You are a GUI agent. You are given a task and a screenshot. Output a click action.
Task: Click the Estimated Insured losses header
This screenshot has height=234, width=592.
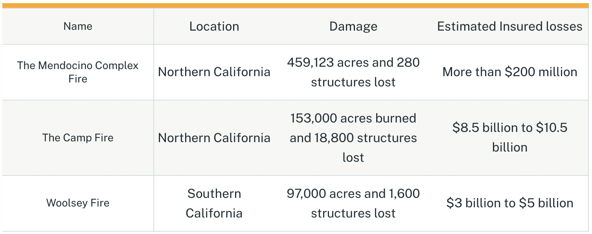pos(510,26)
